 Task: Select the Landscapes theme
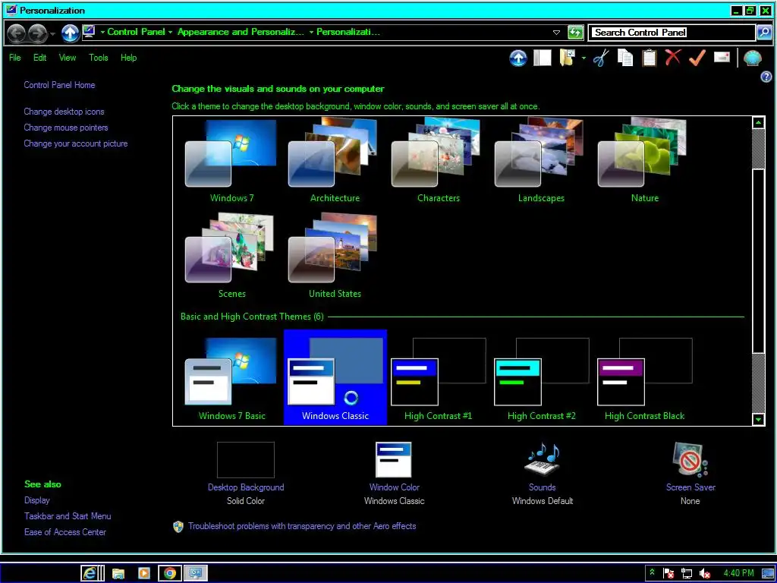click(541, 161)
